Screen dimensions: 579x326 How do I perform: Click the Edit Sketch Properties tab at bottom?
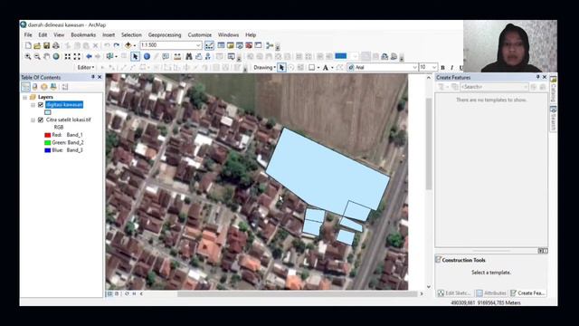click(454, 293)
